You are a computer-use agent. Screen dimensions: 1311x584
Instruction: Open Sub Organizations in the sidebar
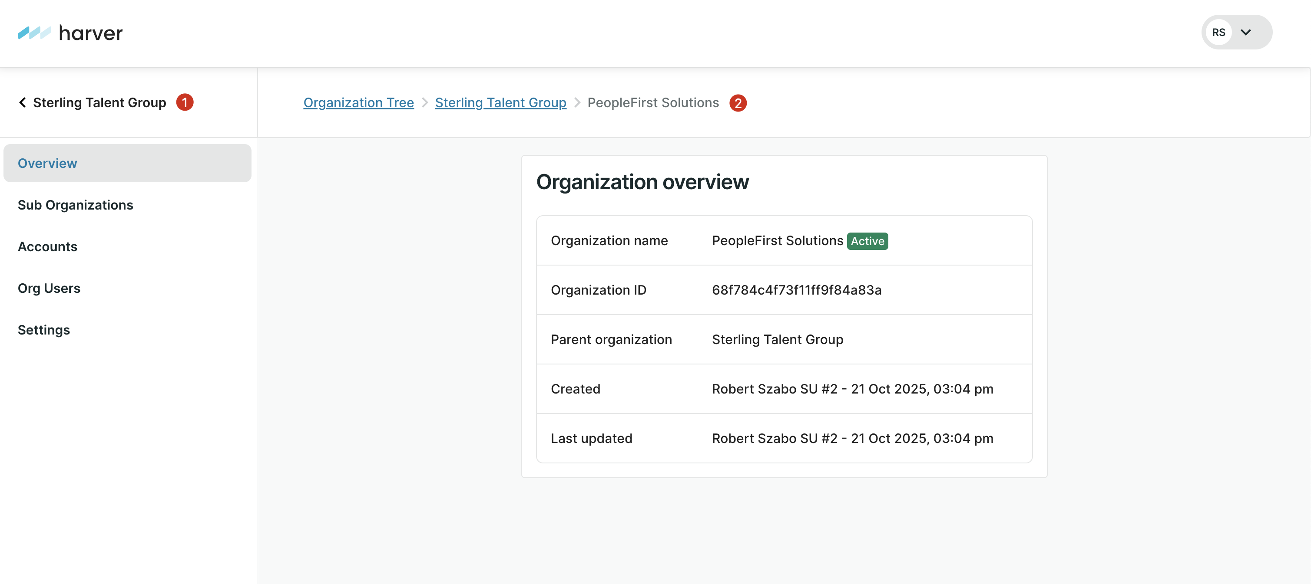(75, 205)
